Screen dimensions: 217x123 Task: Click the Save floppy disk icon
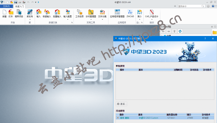coord(16,2)
